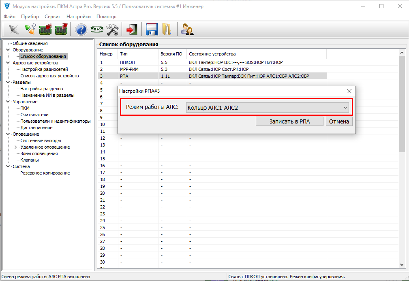
Task: Save using the blue floppy disk icon
Action: pos(152,29)
